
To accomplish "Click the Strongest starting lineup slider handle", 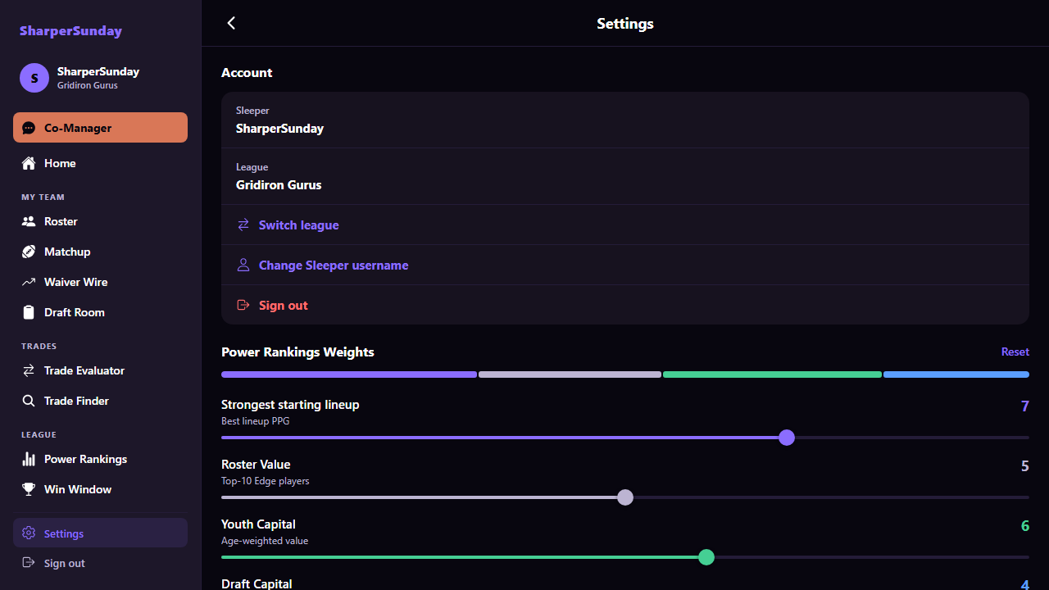I will point(787,438).
